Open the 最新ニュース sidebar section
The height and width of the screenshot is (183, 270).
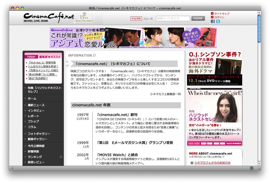point(36,105)
